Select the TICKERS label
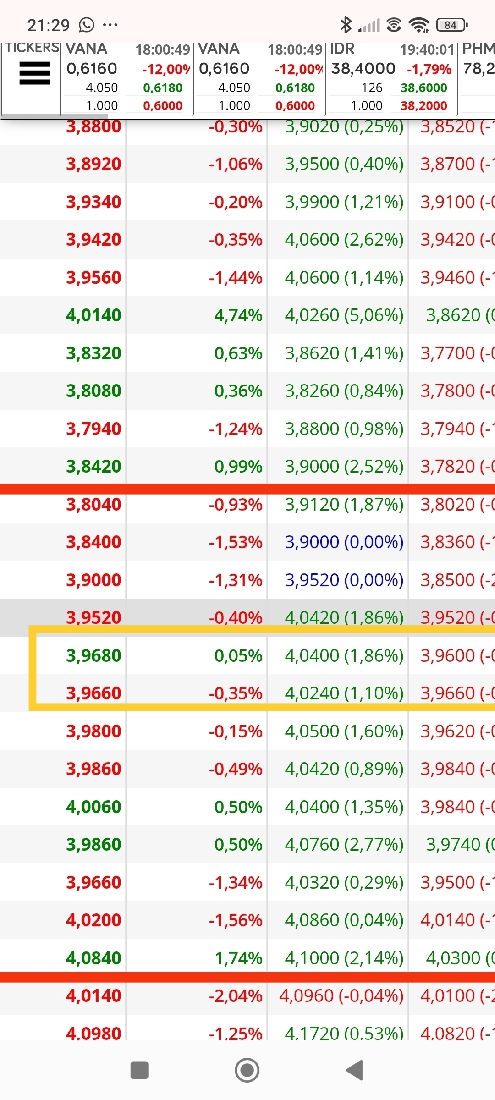Viewport: 495px width, 1100px height. [x=32, y=48]
